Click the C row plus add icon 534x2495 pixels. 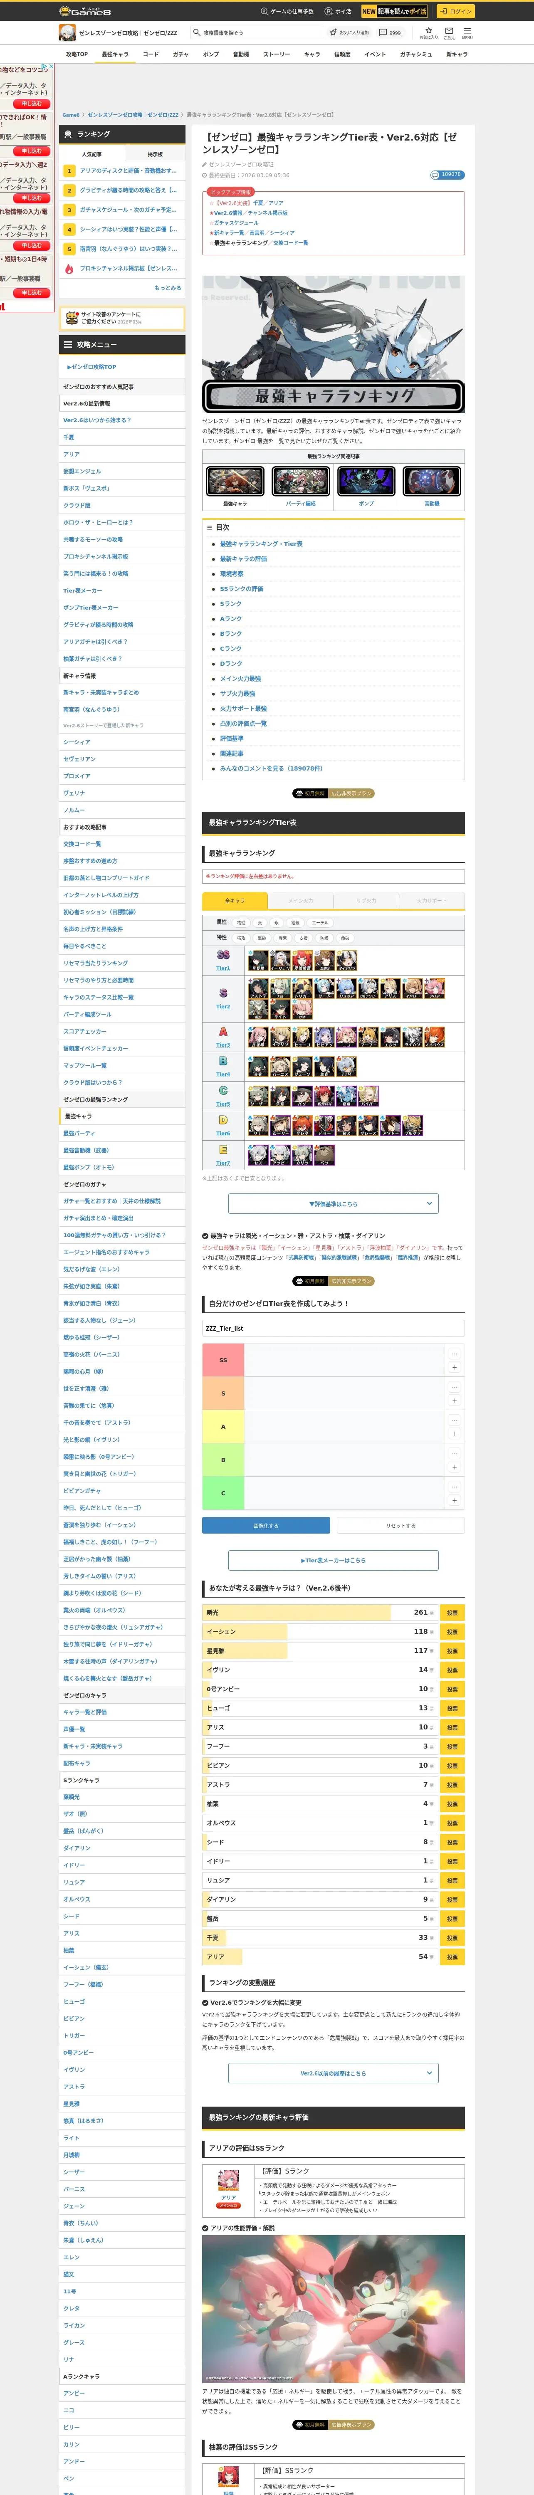(455, 1500)
